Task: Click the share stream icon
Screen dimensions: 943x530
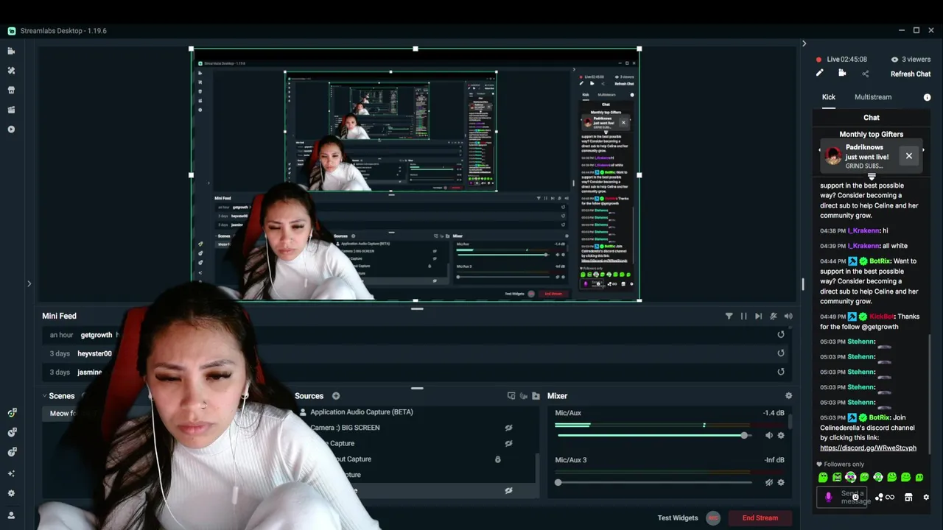Action: click(x=865, y=74)
